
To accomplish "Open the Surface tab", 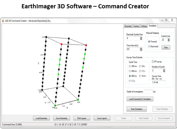I will click(x=136, y=26).
